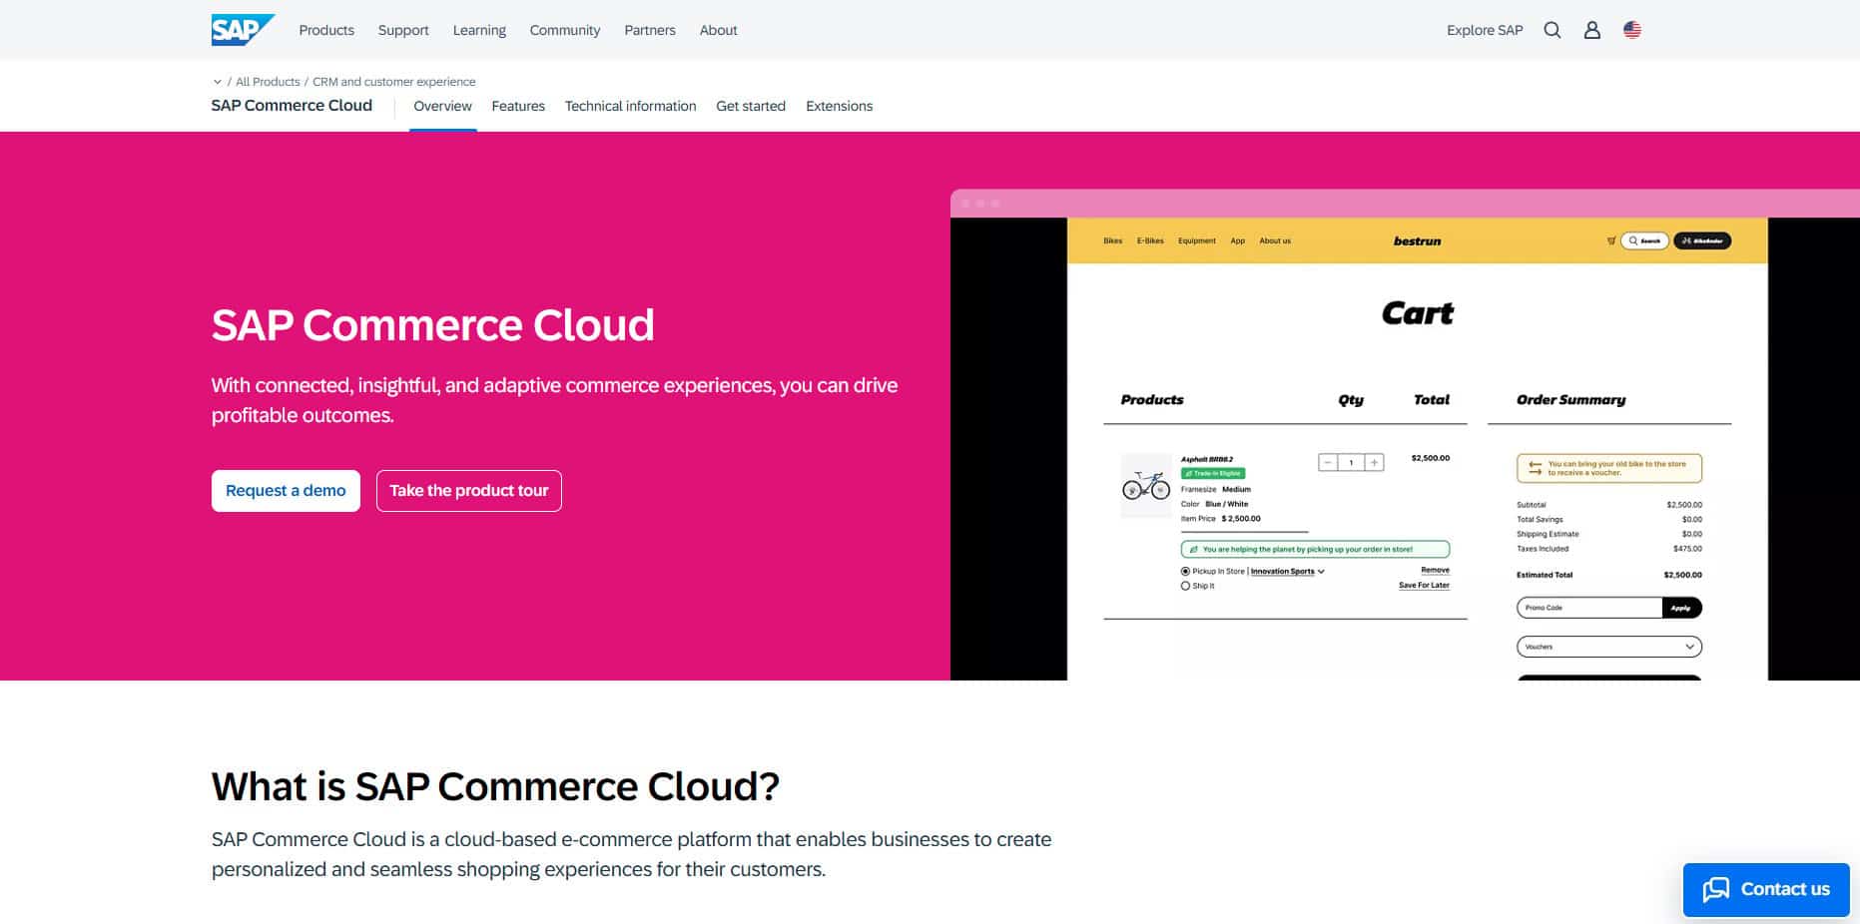Image resolution: width=1860 pixels, height=924 pixels.
Task: Decrease quantity with the minus button
Action: click(1328, 462)
